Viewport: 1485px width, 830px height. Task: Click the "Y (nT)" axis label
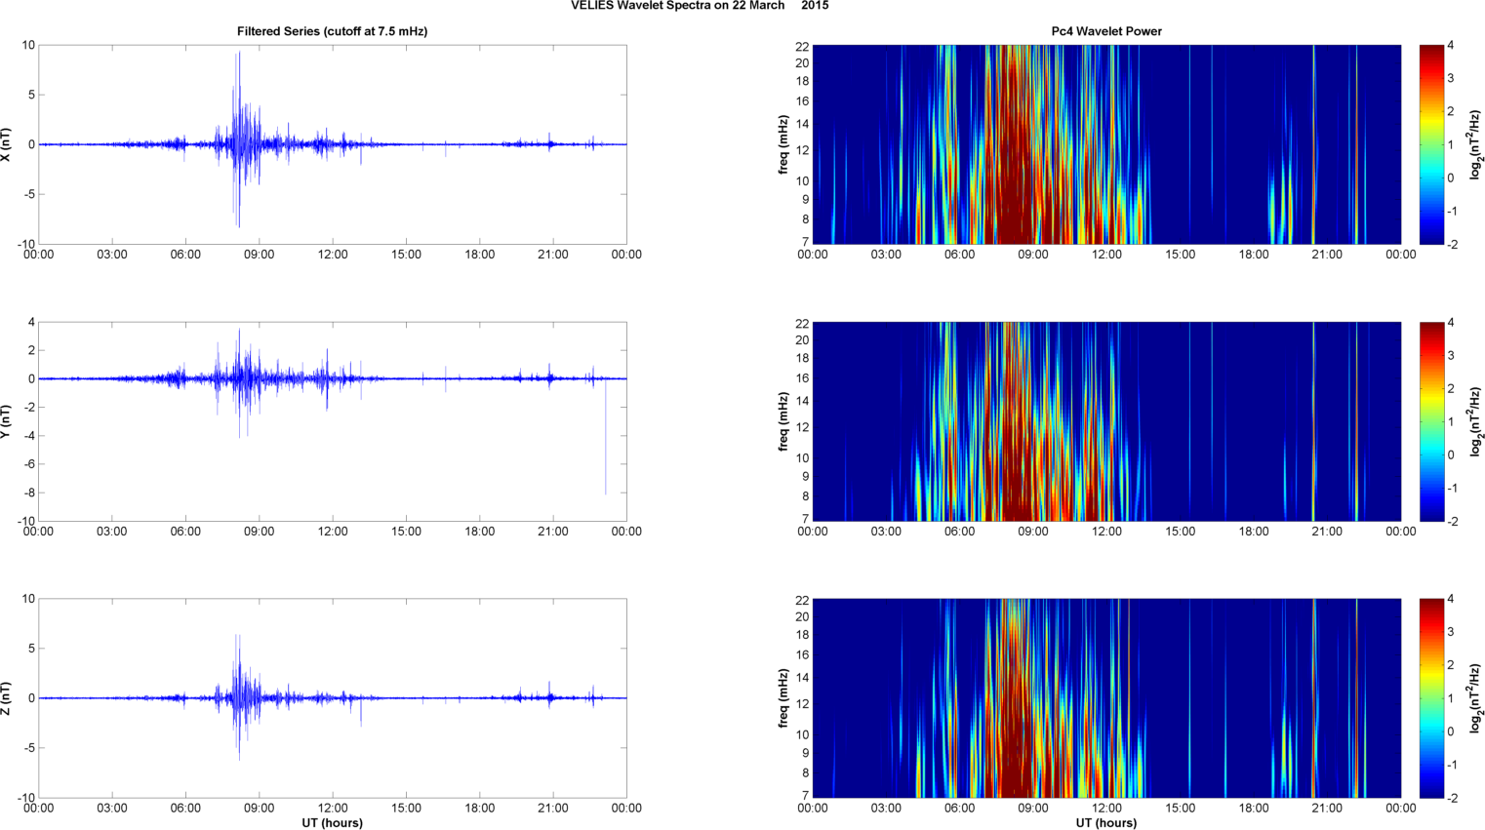pyautogui.click(x=6, y=421)
